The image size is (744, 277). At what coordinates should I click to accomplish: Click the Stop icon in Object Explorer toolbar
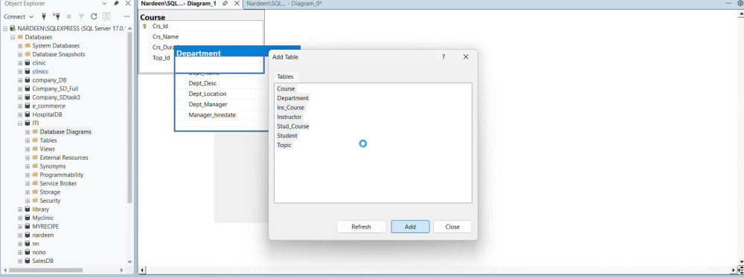tap(68, 16)
